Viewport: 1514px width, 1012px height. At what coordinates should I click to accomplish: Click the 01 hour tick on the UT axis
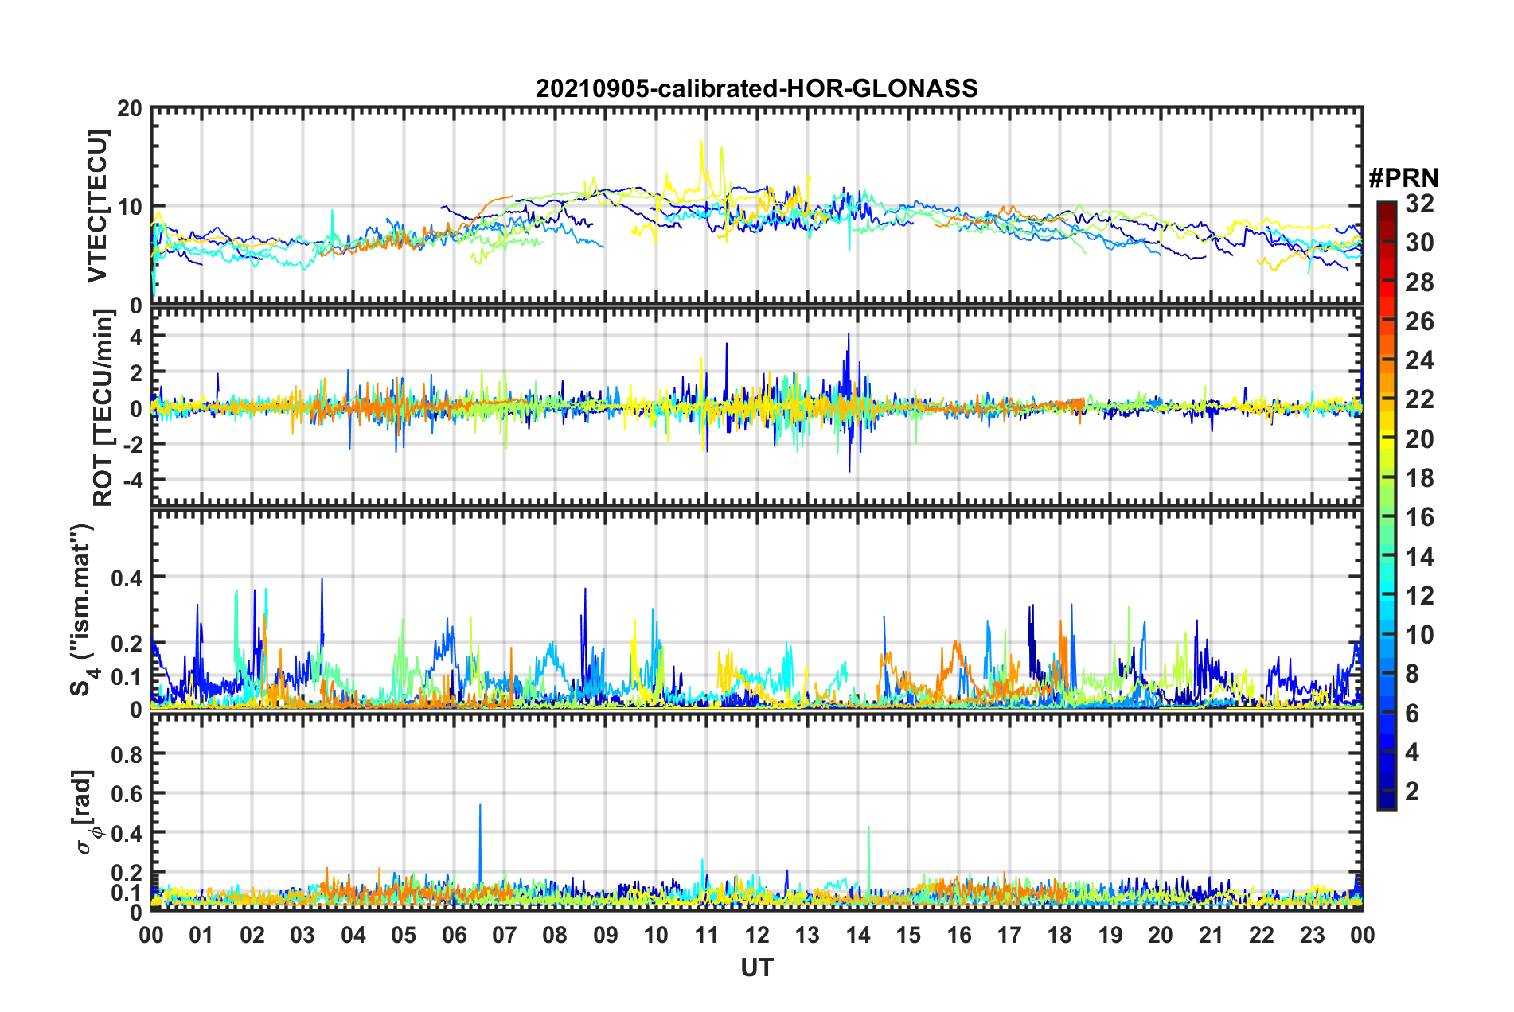(x=201, y=935)
